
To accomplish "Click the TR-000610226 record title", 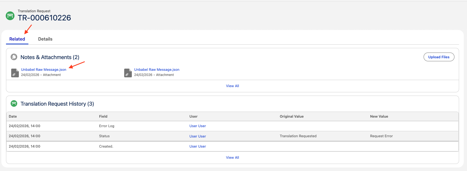I will 44,18.
